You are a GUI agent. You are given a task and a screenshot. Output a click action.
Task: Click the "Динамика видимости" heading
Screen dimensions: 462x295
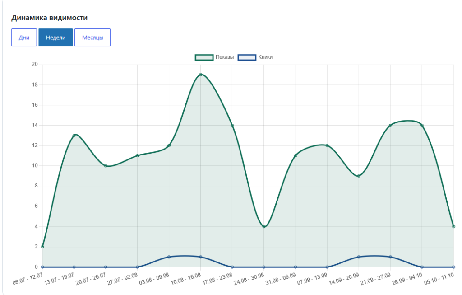pyautogui.click(x=50, y=18)
